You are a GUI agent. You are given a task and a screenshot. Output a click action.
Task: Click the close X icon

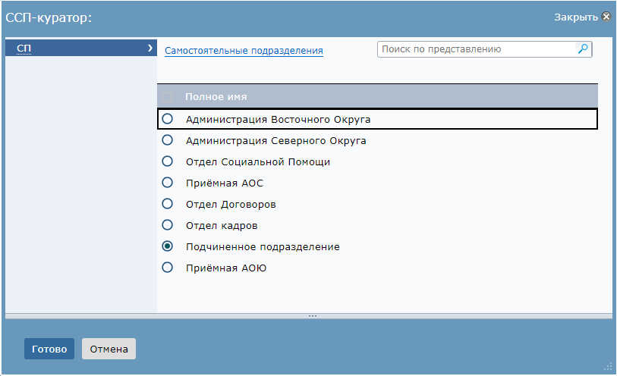point(607,17)
